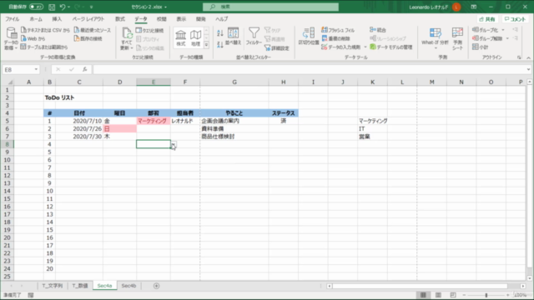Open What-If Analysis
The image size is (534, 300).
tap(435, 39)
